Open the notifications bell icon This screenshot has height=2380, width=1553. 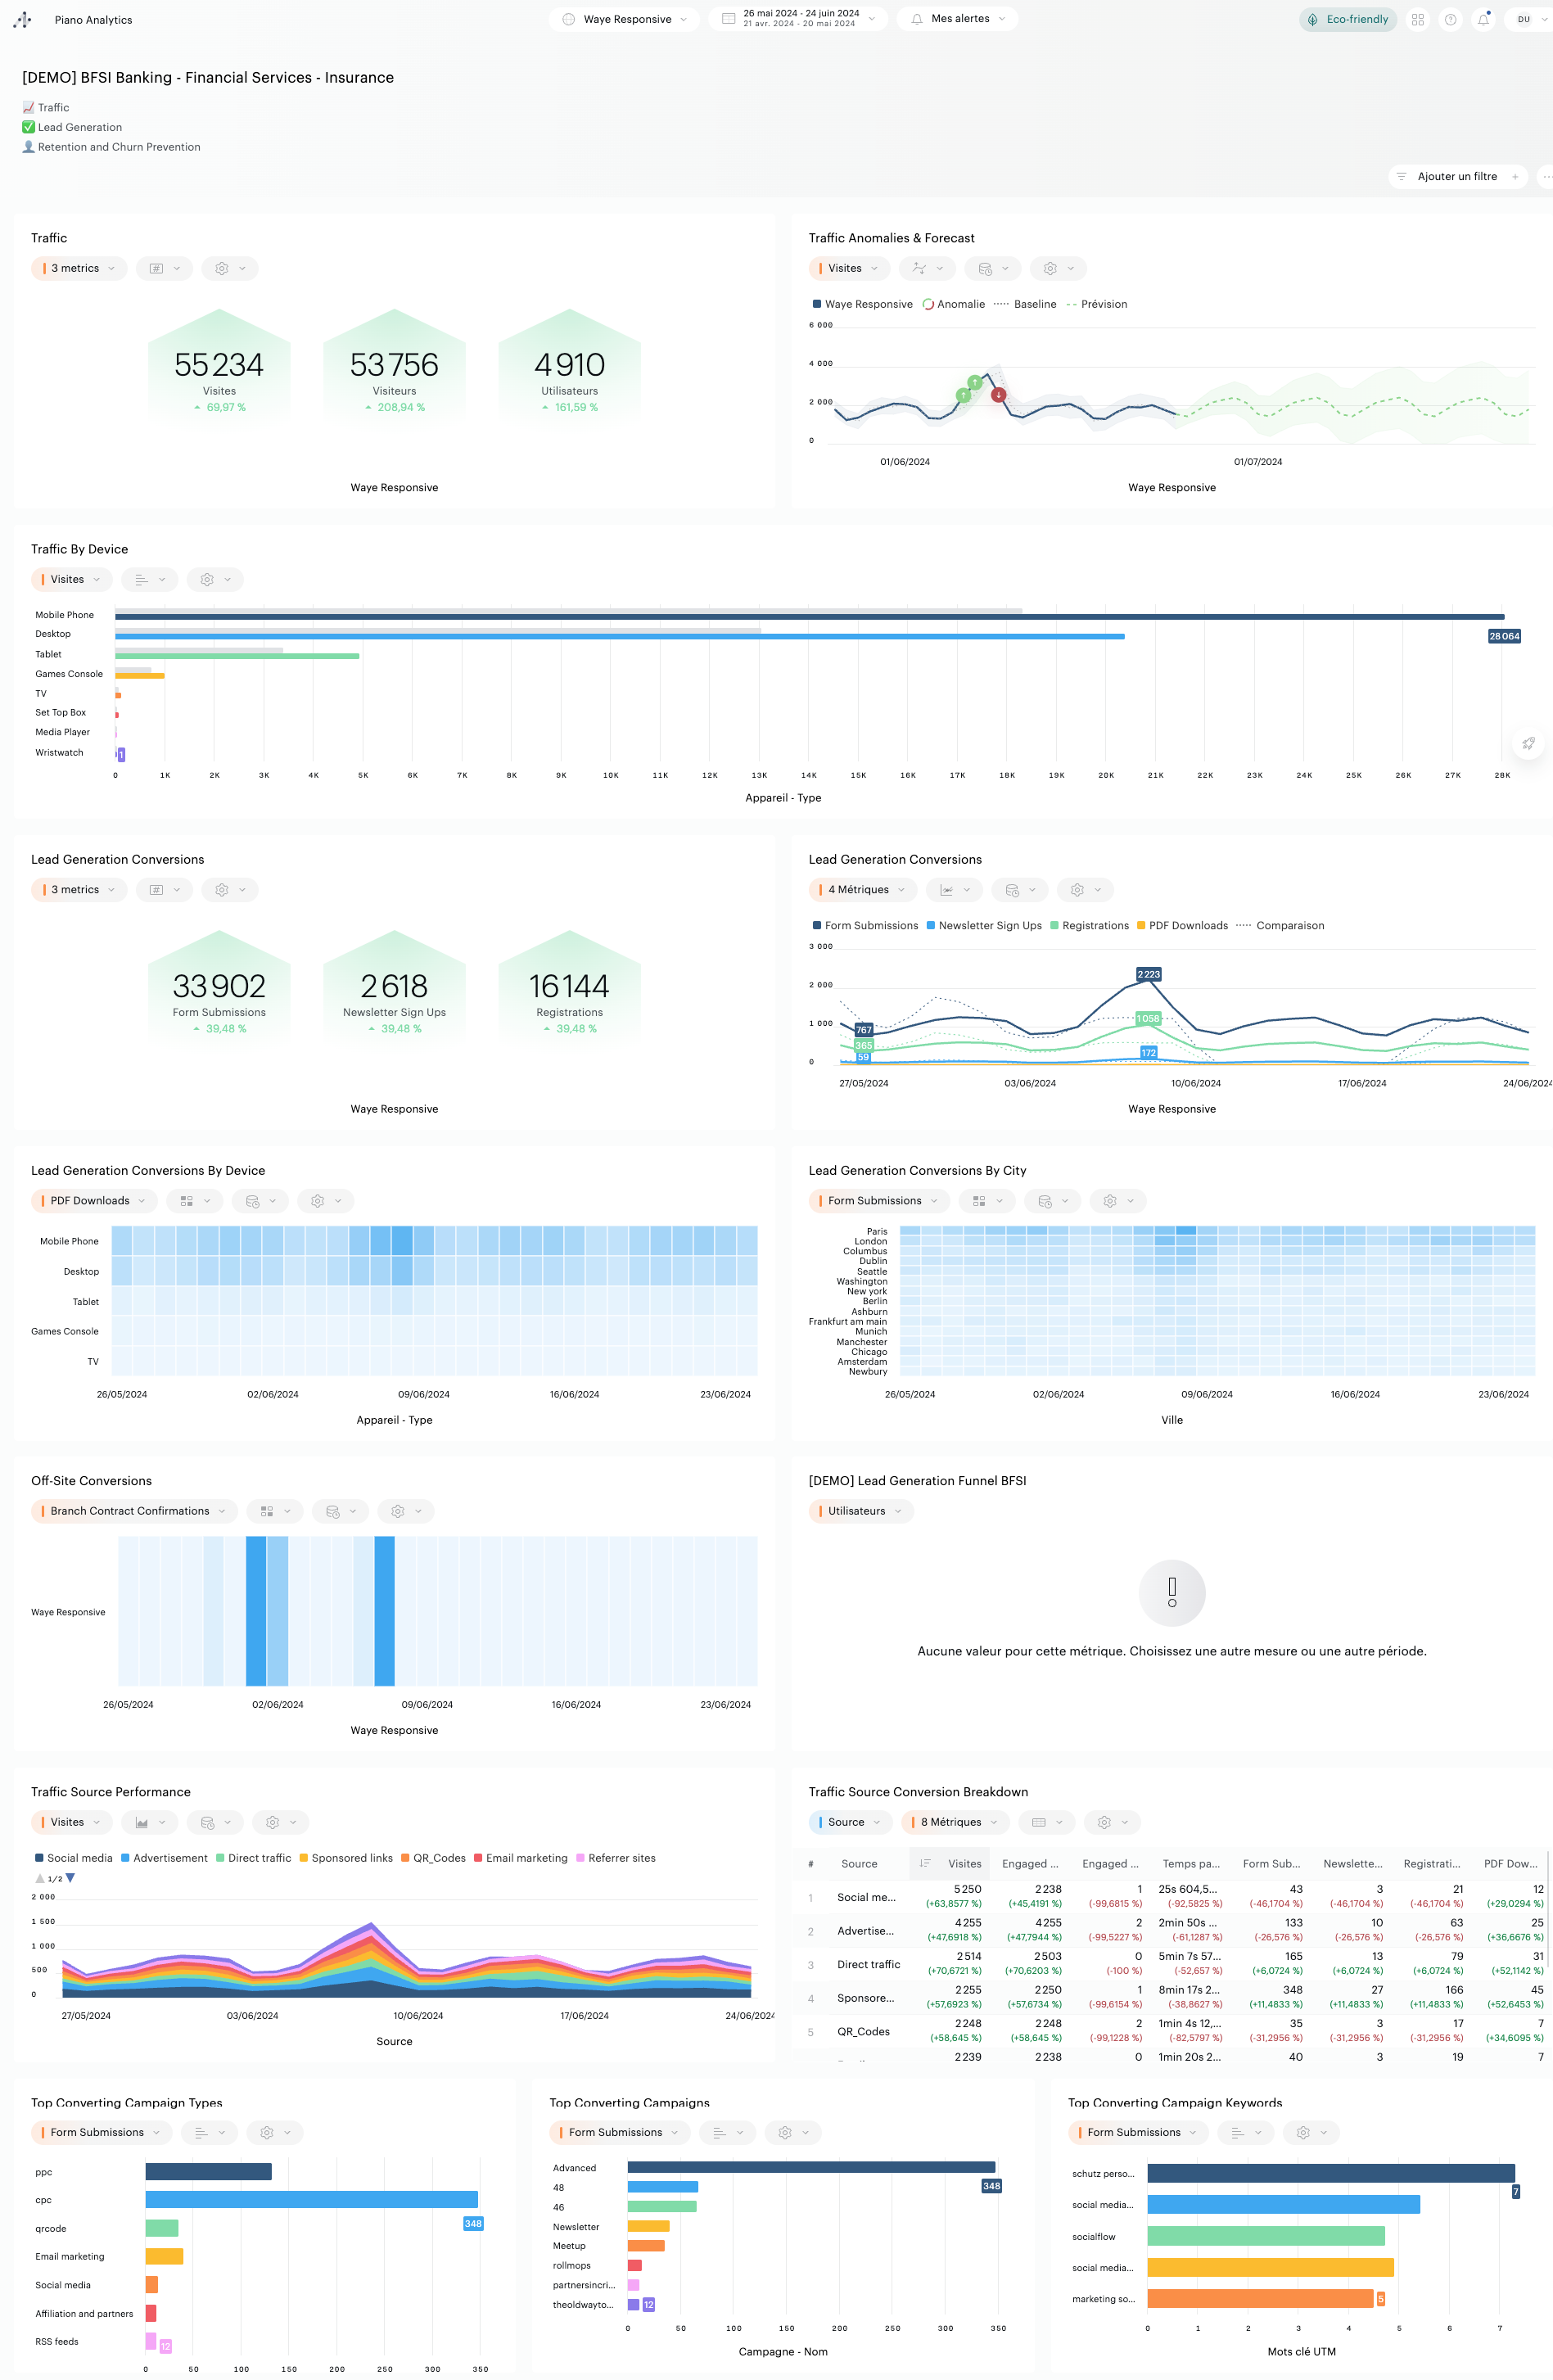coord(1483,19)
